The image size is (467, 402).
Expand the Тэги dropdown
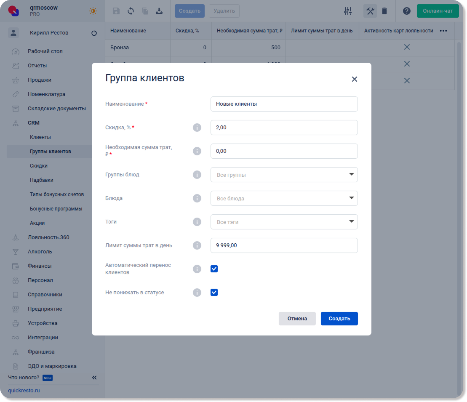pyautogui.click(x=284, y=222)
